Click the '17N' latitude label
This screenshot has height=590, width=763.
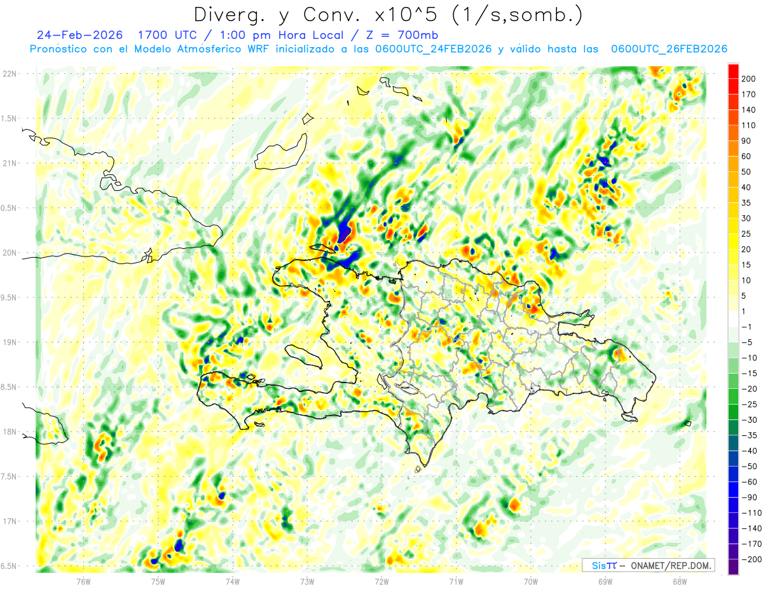pos(11,522)
